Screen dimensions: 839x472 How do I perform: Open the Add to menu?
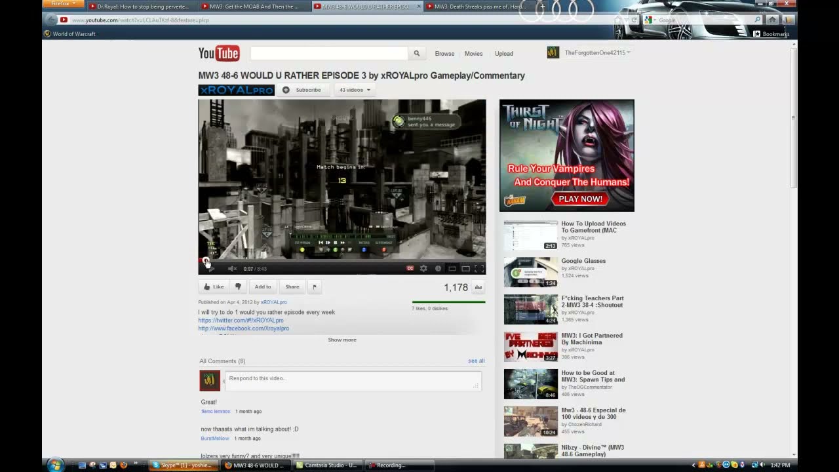point(263,286)
